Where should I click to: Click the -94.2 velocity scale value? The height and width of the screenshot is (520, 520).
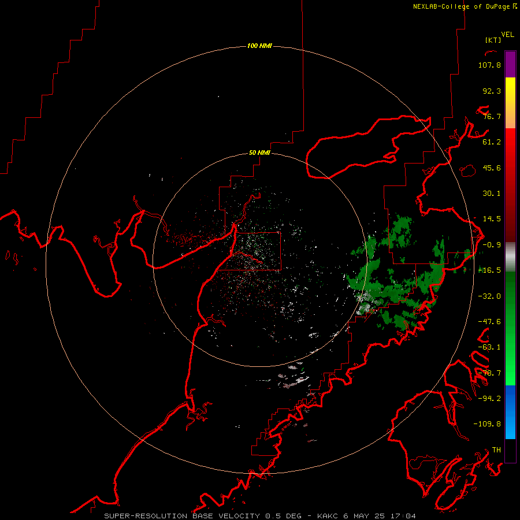coord(489,398)
